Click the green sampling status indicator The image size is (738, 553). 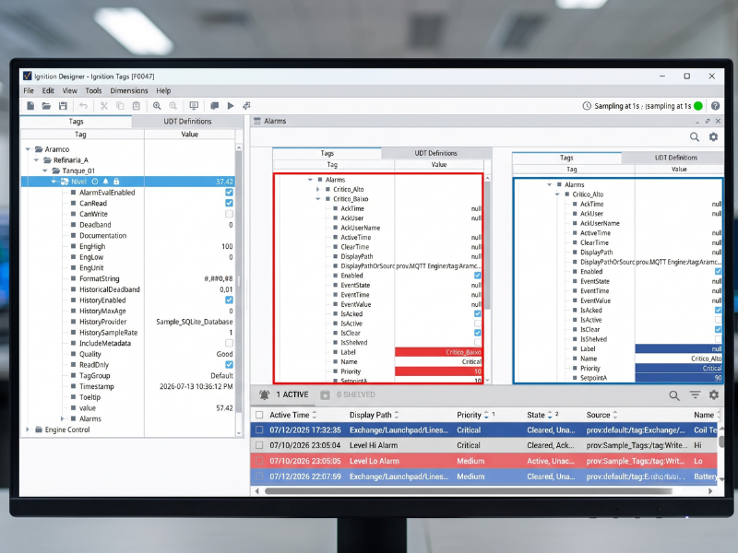(698, 106)
